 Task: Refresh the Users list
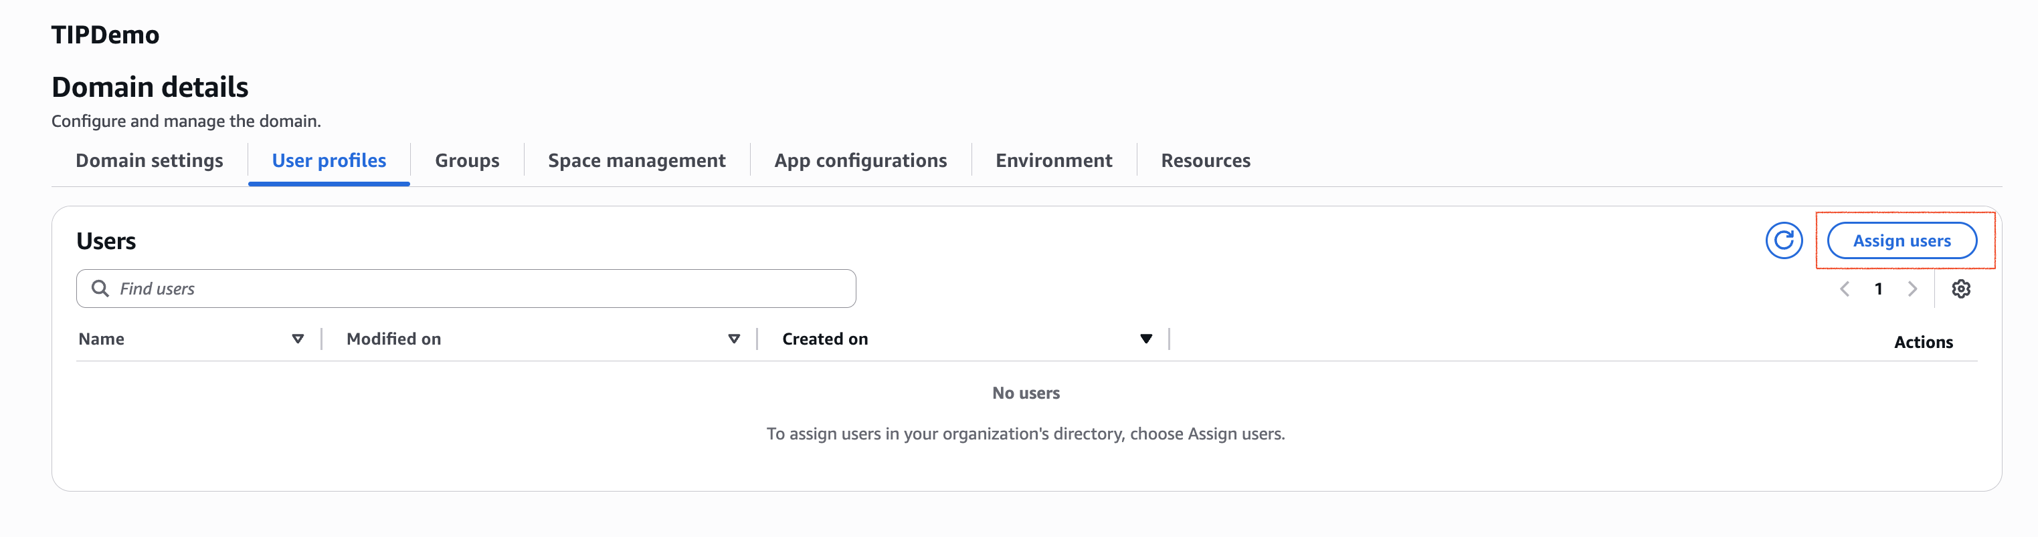[1783, 240]
